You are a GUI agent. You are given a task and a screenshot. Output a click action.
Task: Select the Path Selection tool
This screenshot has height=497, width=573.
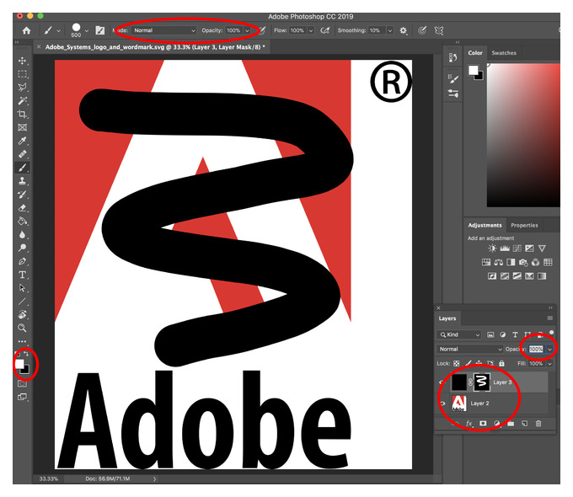22,288
